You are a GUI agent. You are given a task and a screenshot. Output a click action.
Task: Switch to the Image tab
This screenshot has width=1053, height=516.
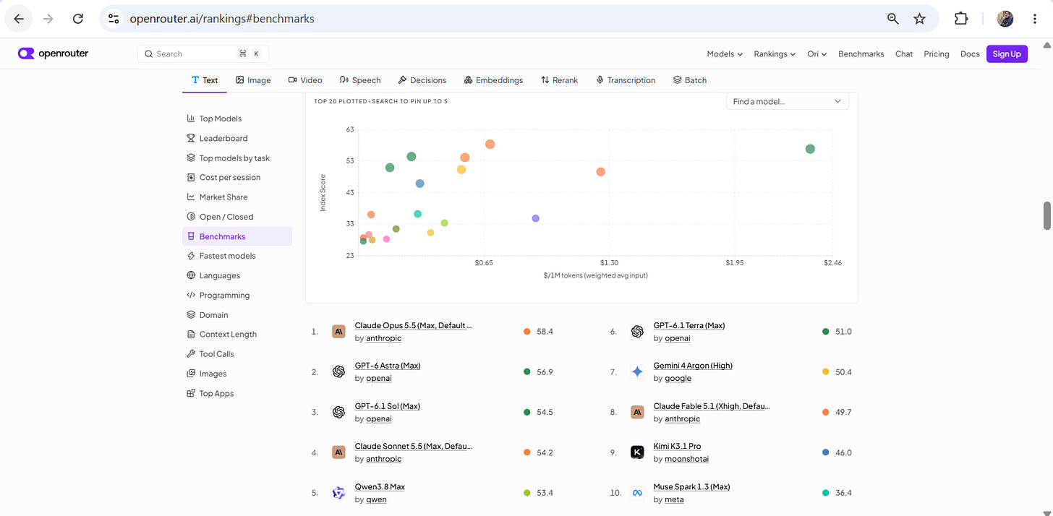coord(253,80)
